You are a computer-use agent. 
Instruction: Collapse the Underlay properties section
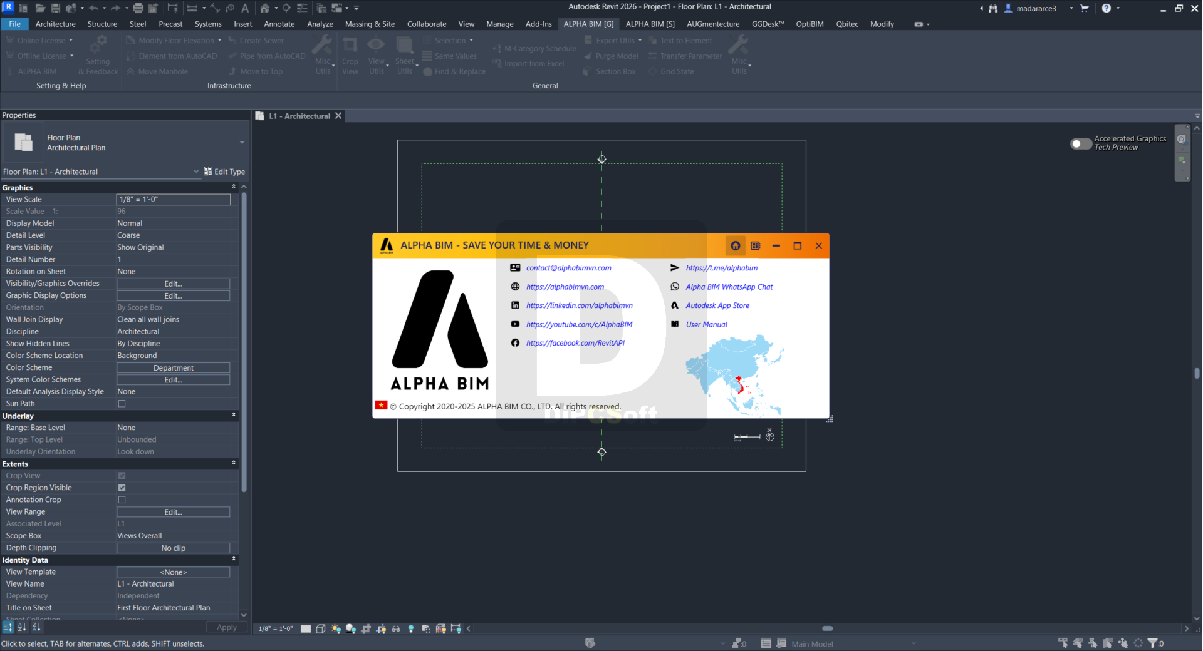pos(234,415)
